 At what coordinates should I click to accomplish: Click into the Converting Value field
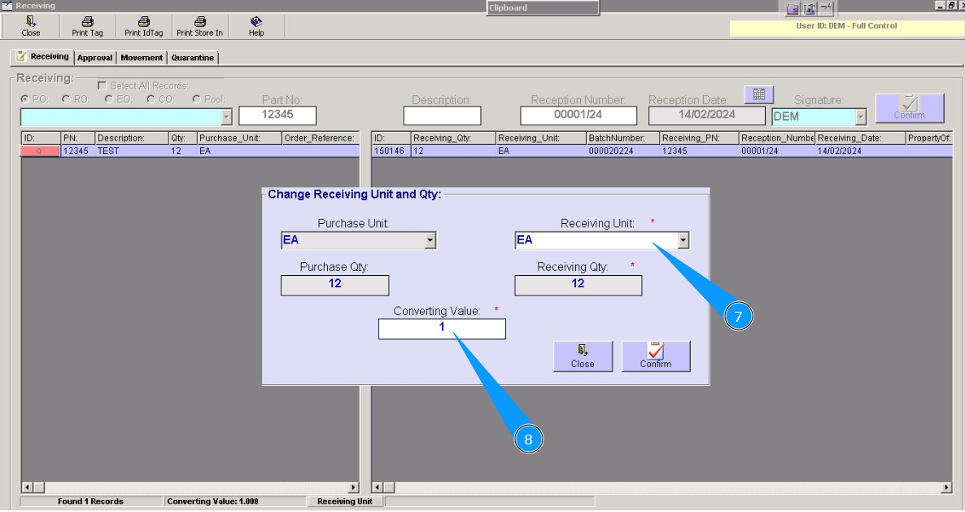tap(442, 329)
